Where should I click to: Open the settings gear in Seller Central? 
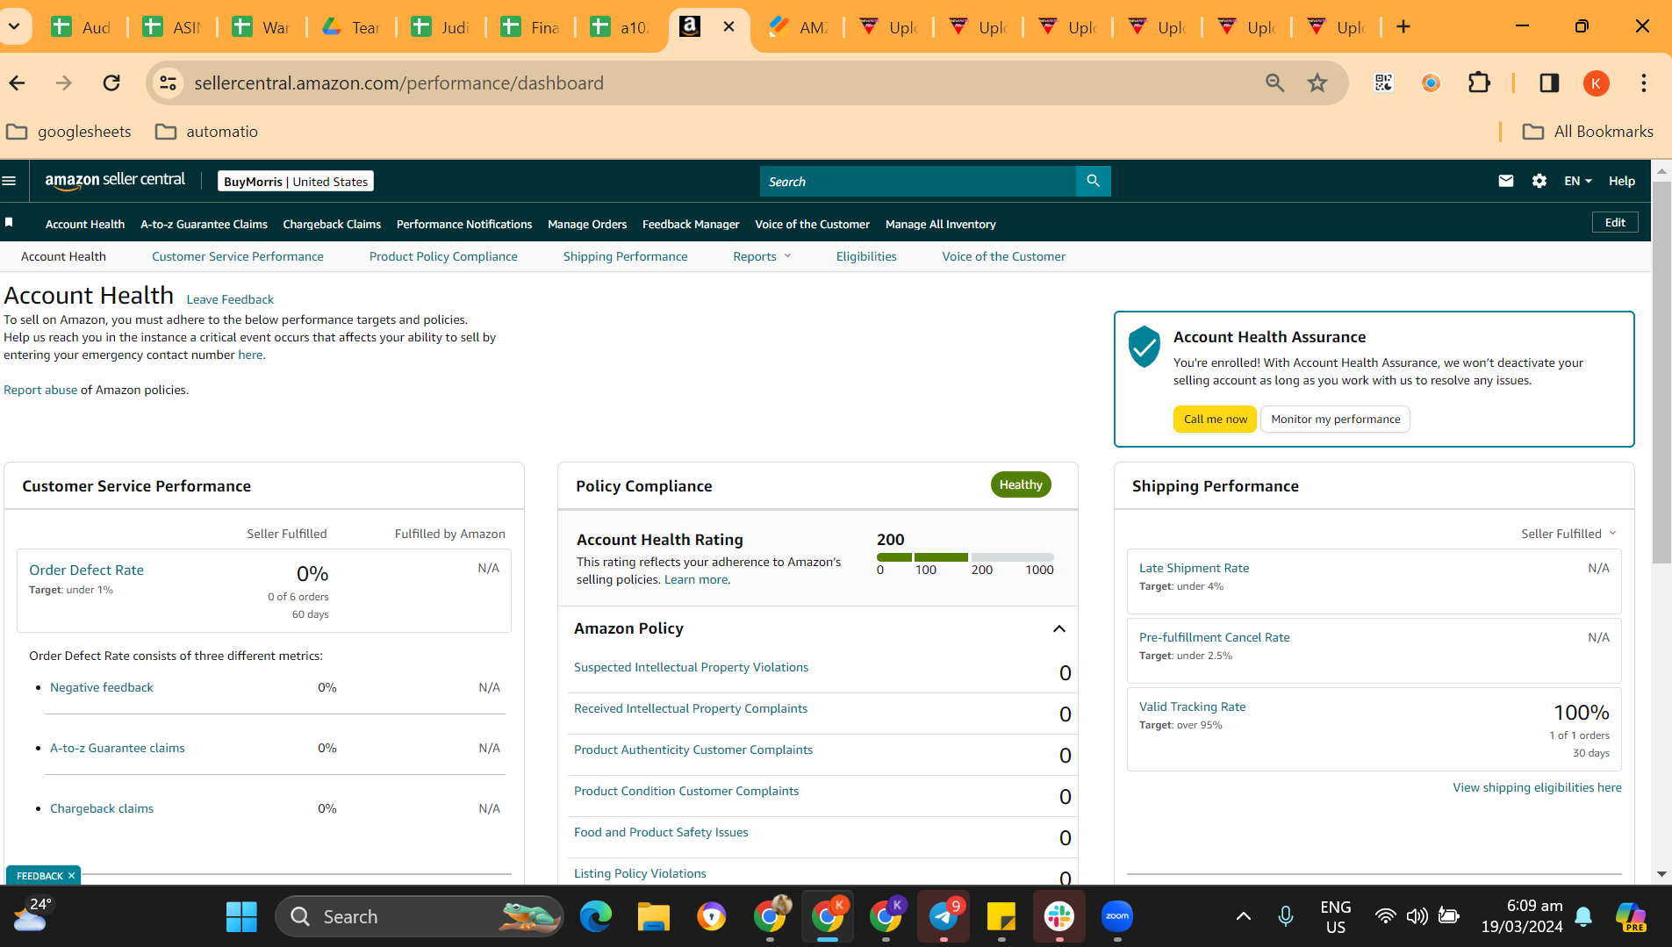(x=1539, y=181)
